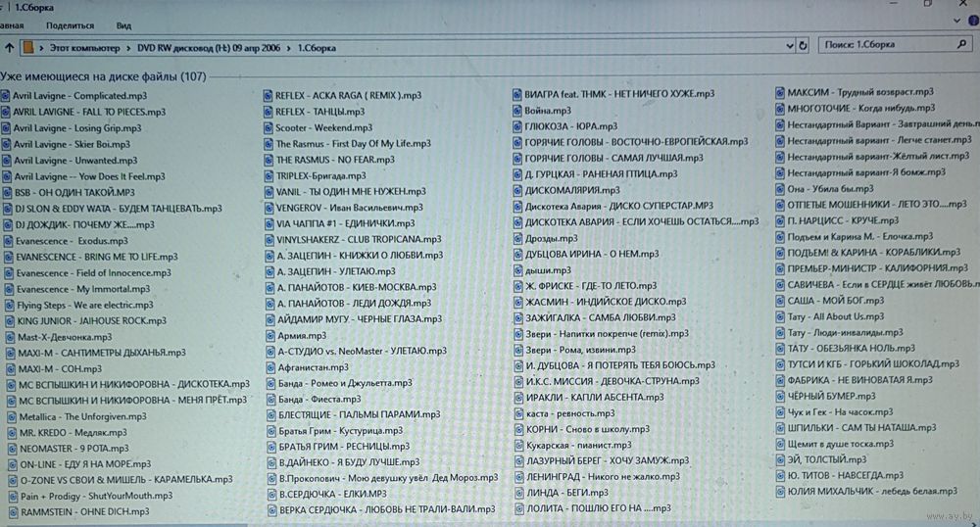
Task: Click DVD RW дисковод breadcrumb segment
Action: point(209,47)
